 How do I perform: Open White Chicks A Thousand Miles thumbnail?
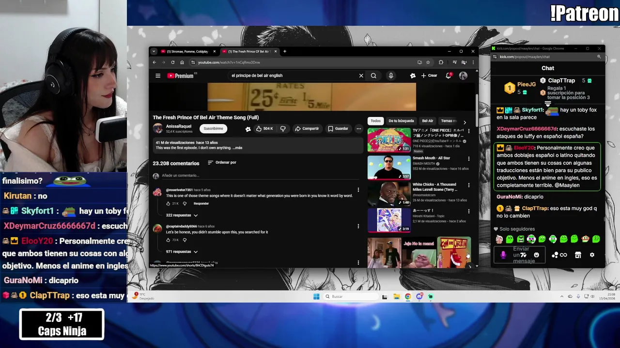click(x=389, y=193)
